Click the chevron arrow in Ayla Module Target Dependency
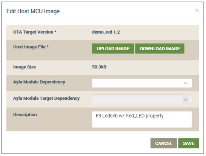The image size is (206, 156). click(185, 99)
